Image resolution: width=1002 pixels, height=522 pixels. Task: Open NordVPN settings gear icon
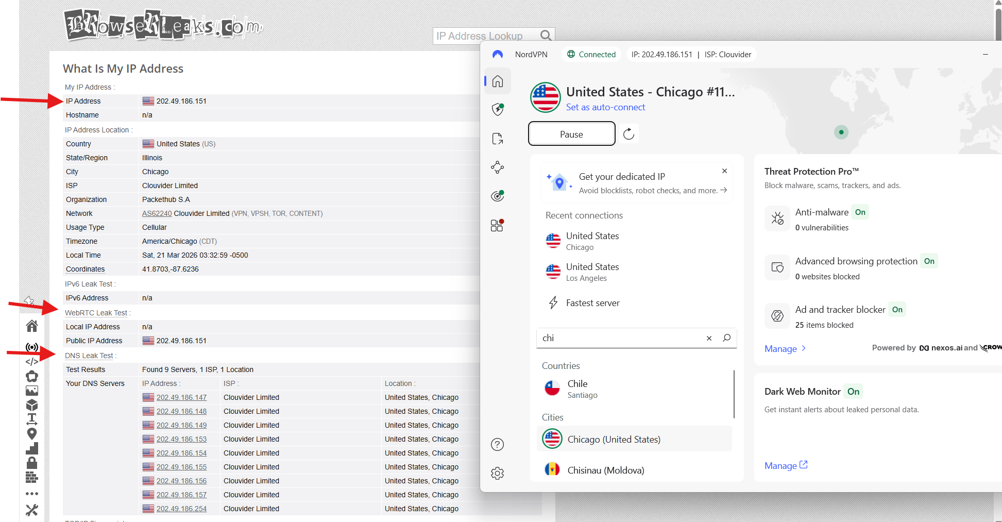[x=498, y=473]
